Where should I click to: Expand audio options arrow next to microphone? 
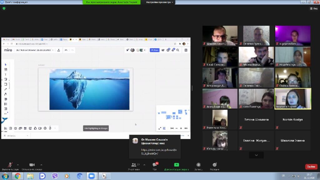pyautogui.click(x=17, y=165)
